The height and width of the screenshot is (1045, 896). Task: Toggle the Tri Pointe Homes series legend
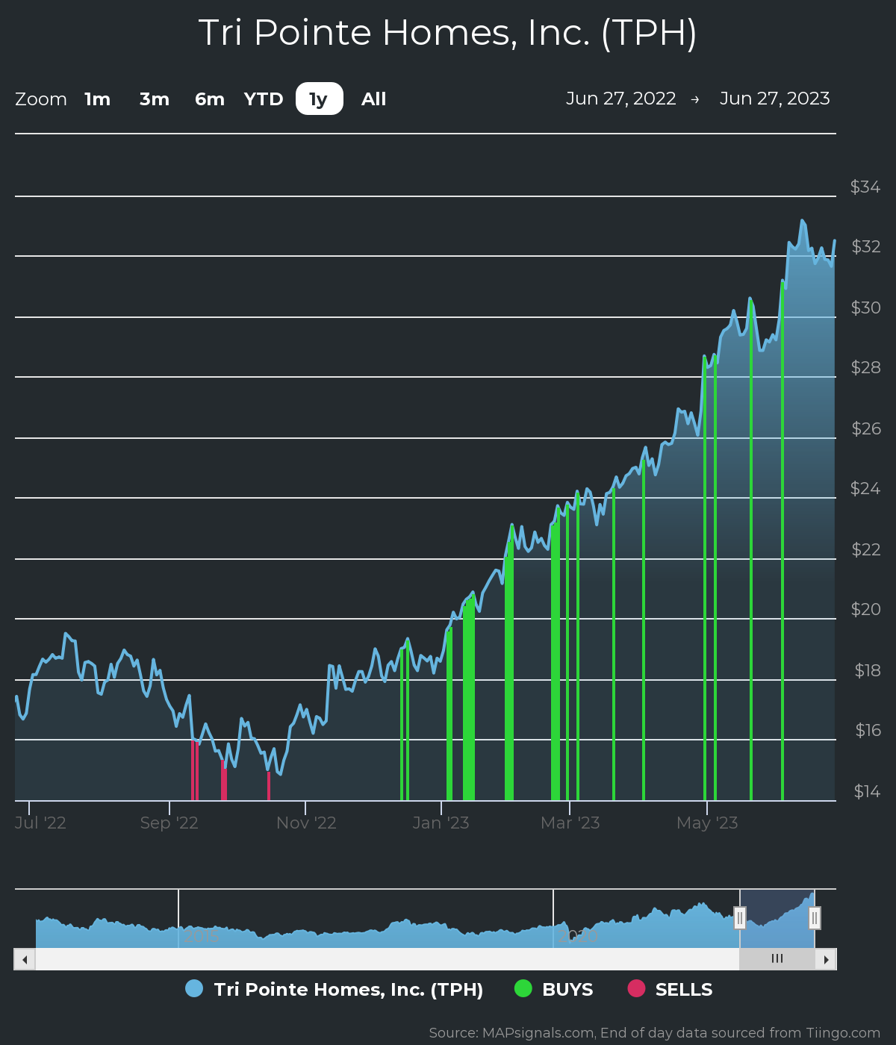335,989
